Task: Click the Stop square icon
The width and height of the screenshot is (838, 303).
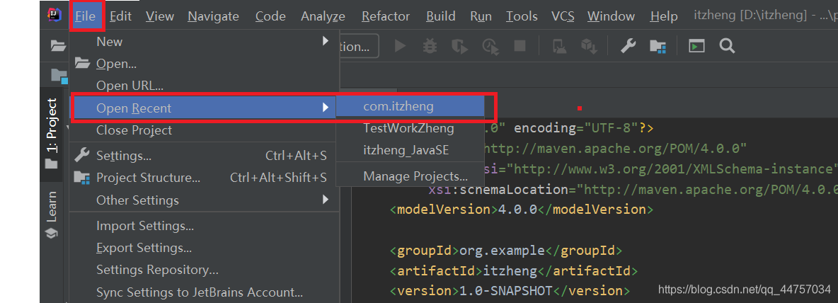Action: tap(520, 46)
